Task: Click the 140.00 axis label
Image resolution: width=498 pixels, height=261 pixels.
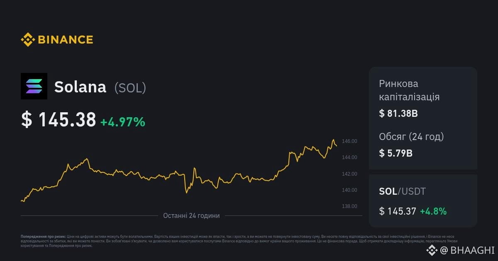Action: click(349, 190)
